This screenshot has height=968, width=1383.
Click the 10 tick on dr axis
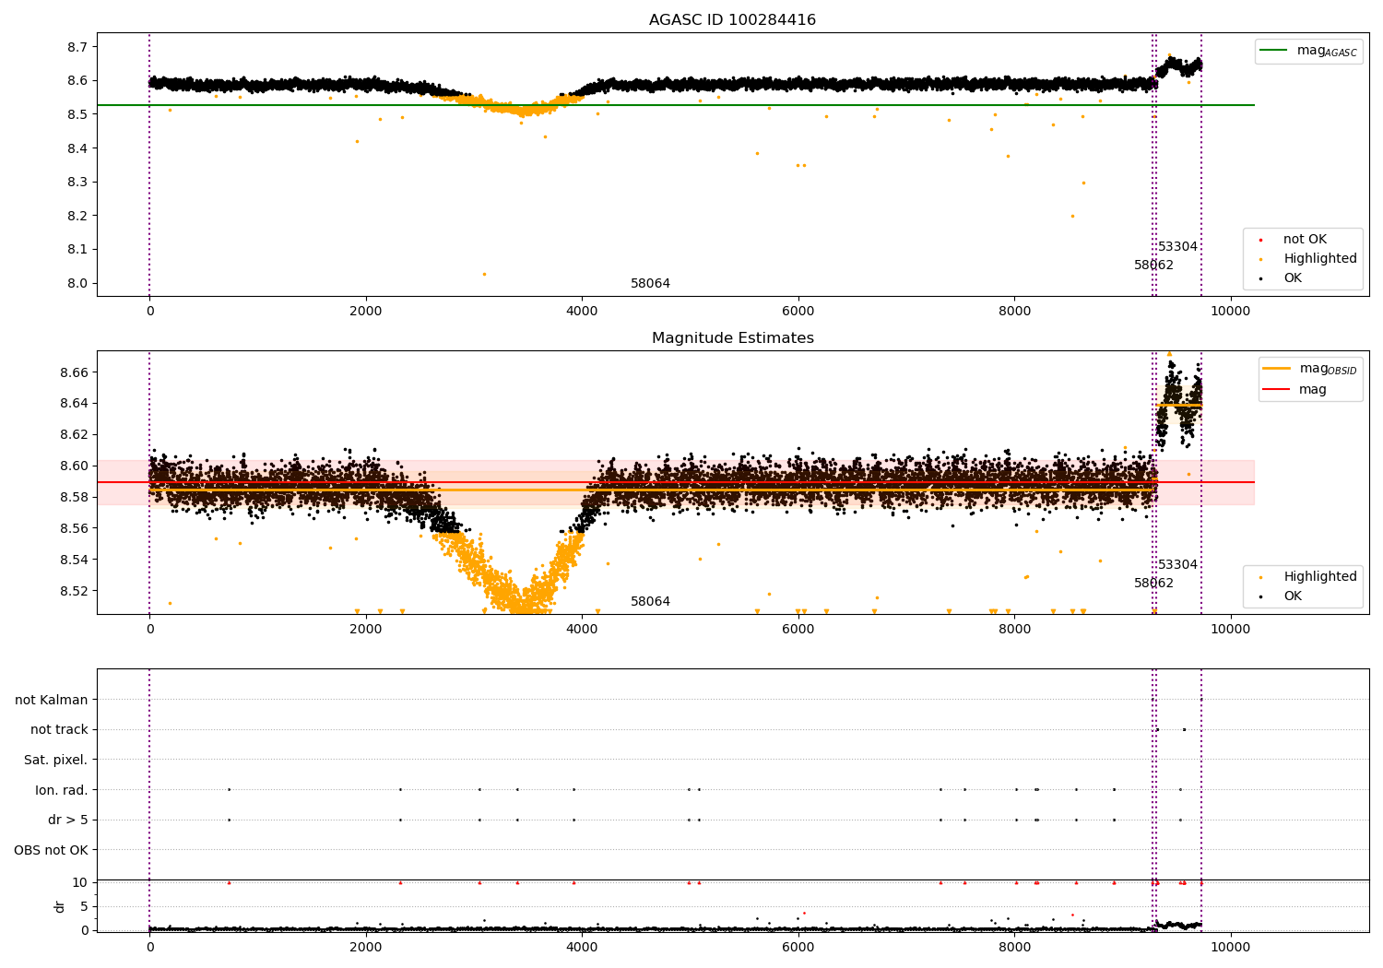coord(80,882)
